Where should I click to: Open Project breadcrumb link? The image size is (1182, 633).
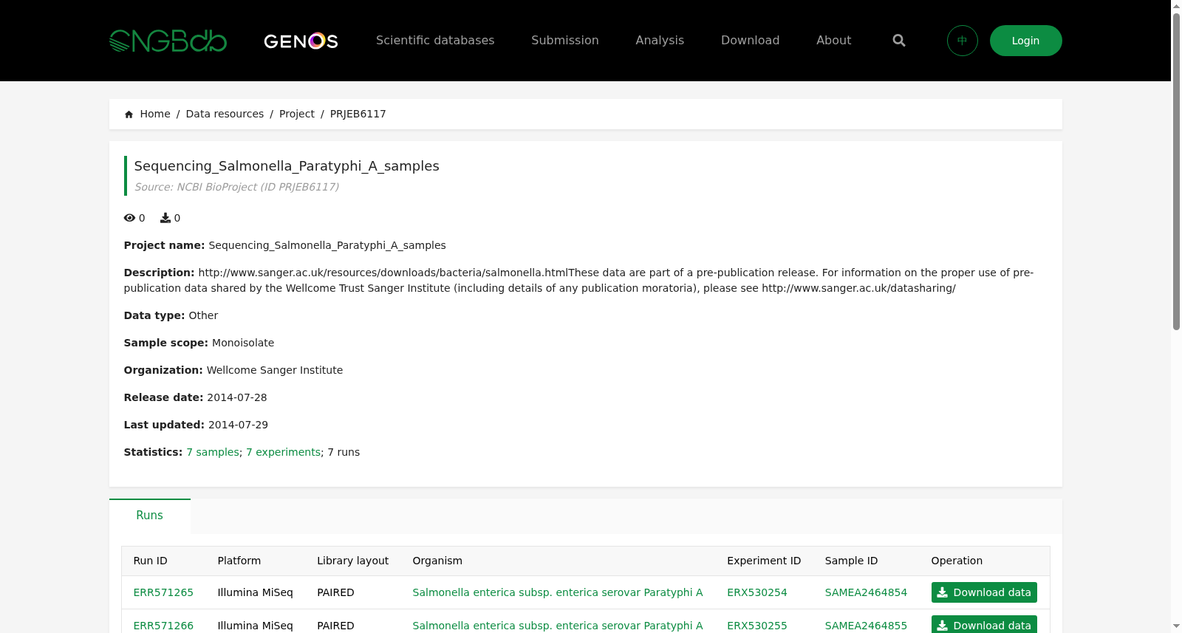[297, 114]
